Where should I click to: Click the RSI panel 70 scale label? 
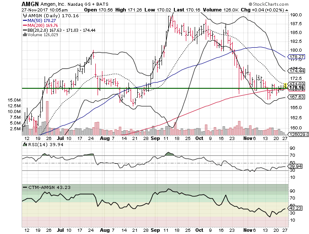coord(292,155)
